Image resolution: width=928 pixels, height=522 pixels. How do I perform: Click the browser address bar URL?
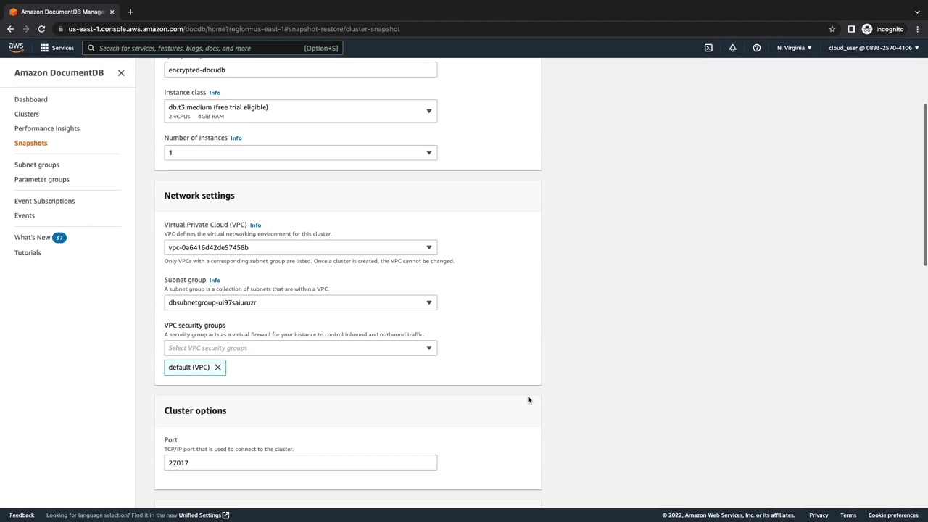[234, 29]
